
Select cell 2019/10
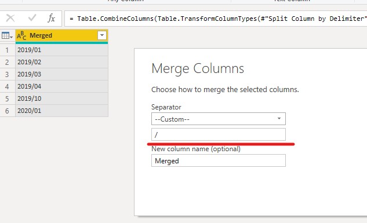[x=62, y=98]
